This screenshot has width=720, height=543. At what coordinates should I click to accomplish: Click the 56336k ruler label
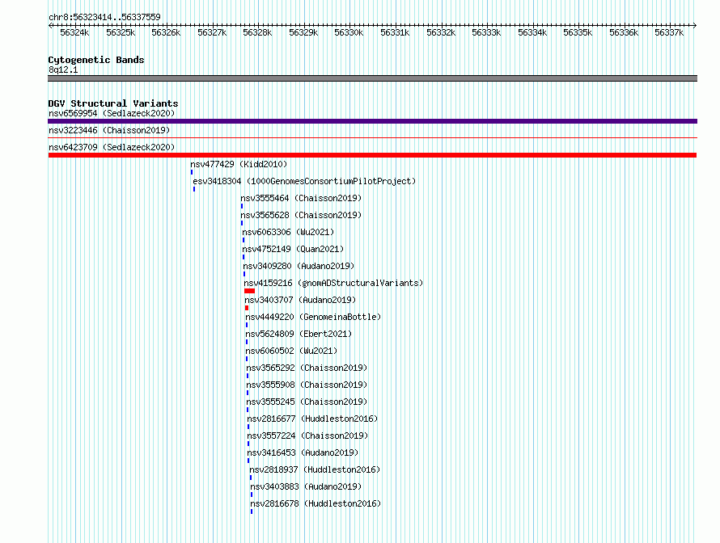[624, 32]
